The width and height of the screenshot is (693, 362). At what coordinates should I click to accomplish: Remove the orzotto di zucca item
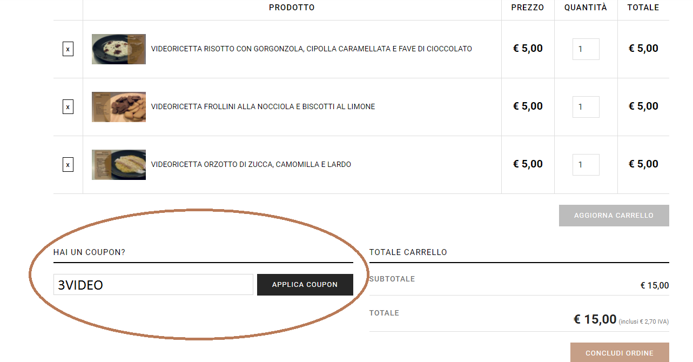68,165
